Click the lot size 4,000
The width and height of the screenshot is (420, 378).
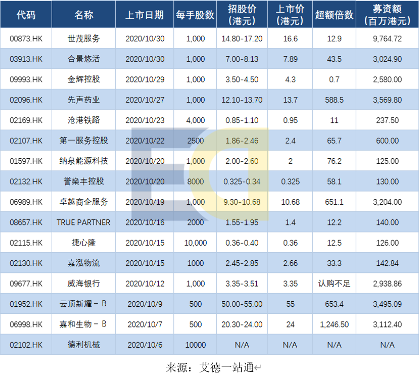(x=195, y=120)
